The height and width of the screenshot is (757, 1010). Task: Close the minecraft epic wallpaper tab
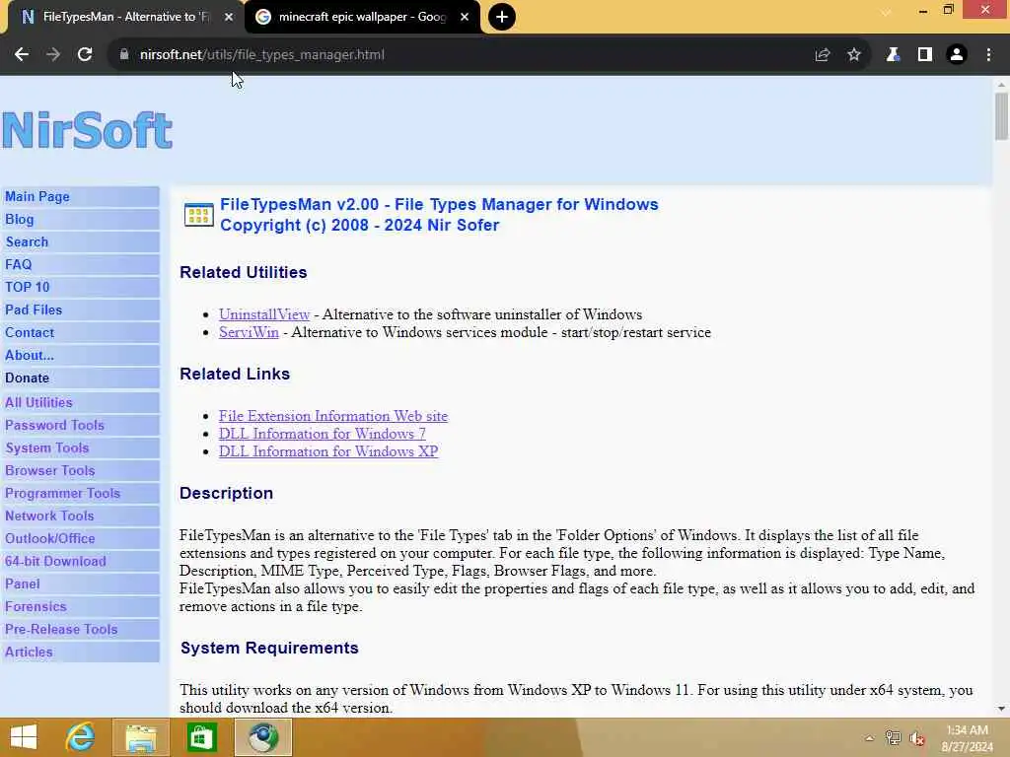pyautogui.click(x=465, y=17)
